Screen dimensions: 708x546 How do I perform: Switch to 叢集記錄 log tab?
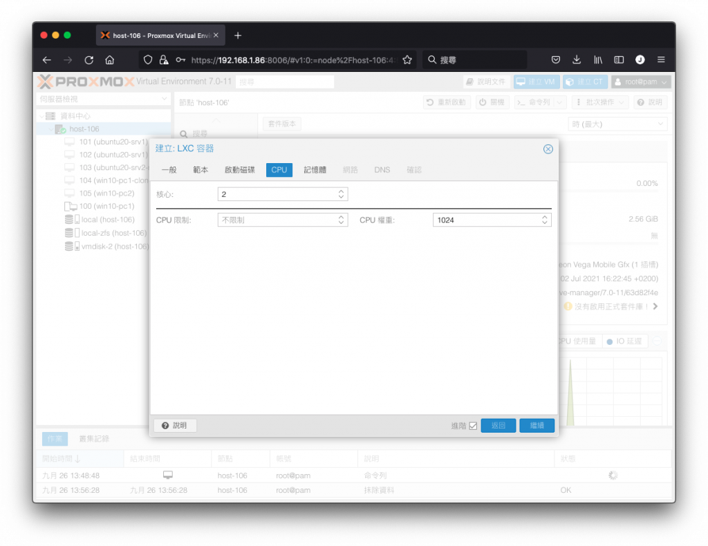pos(94,439)
